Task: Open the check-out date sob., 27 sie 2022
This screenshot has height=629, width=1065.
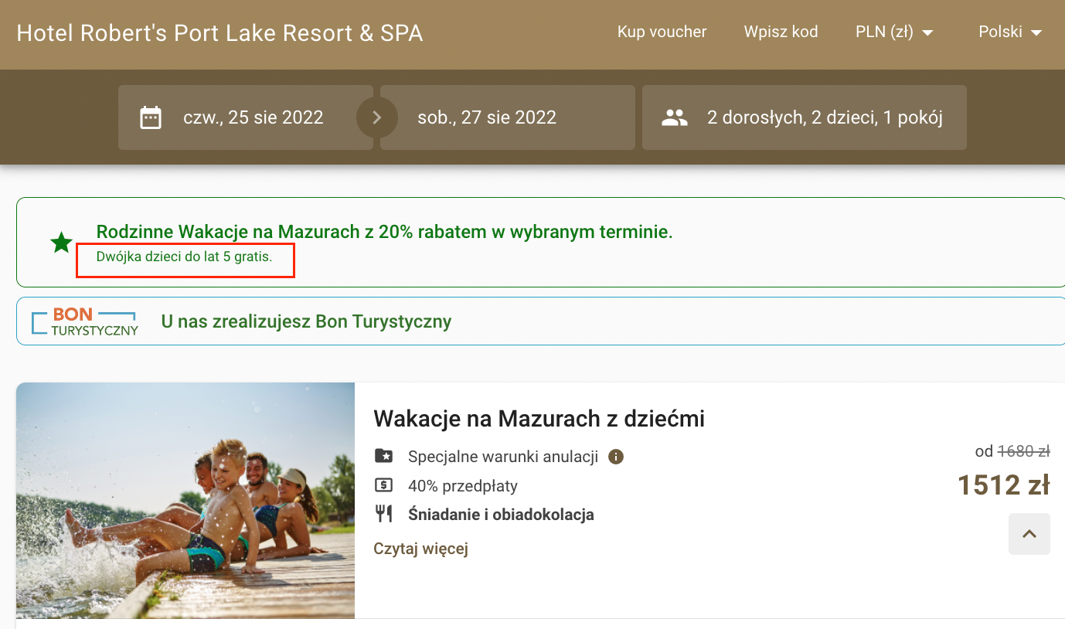Action: click(508, 117)
